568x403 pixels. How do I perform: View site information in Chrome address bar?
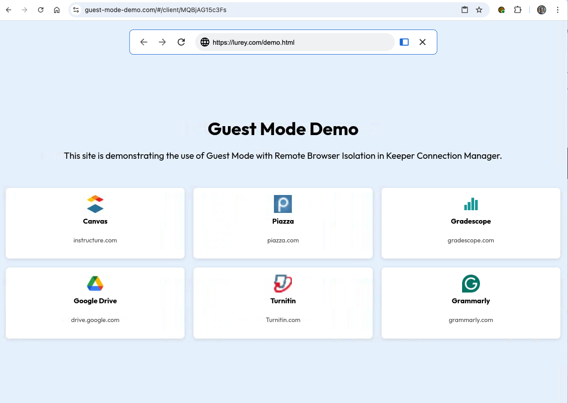(76, 10)
